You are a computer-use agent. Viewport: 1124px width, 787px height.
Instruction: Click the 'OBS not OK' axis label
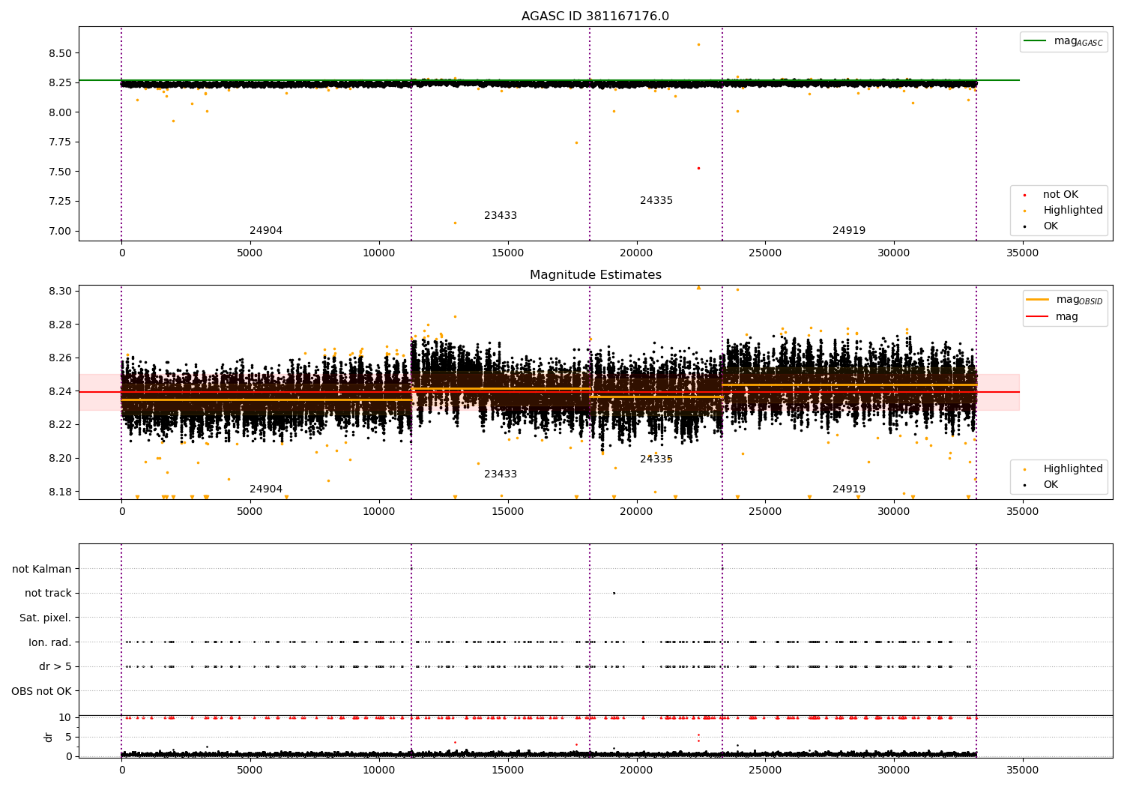coord(41,692)
